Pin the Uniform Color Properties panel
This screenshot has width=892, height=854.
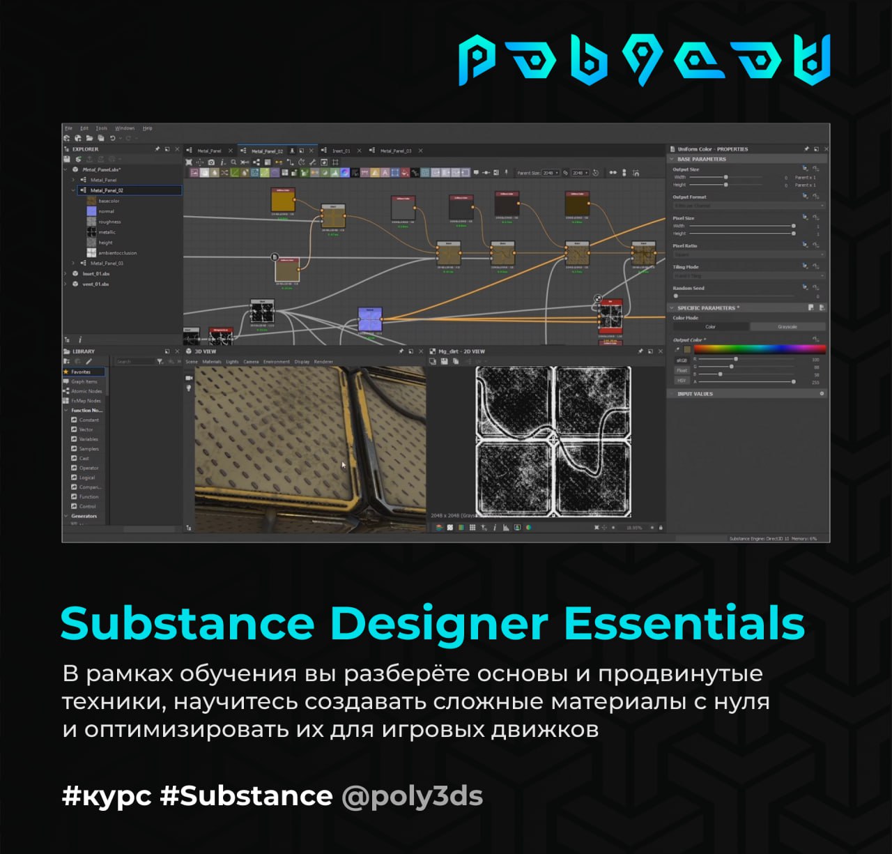coord(806,148)
